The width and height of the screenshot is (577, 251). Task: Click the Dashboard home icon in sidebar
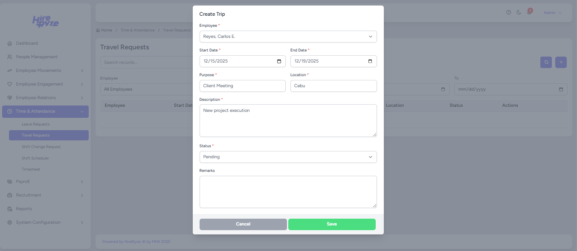pos(10,43)
